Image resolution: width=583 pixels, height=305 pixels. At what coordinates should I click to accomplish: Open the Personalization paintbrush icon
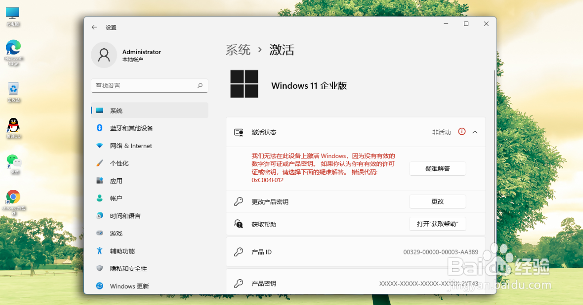[100, 163]
